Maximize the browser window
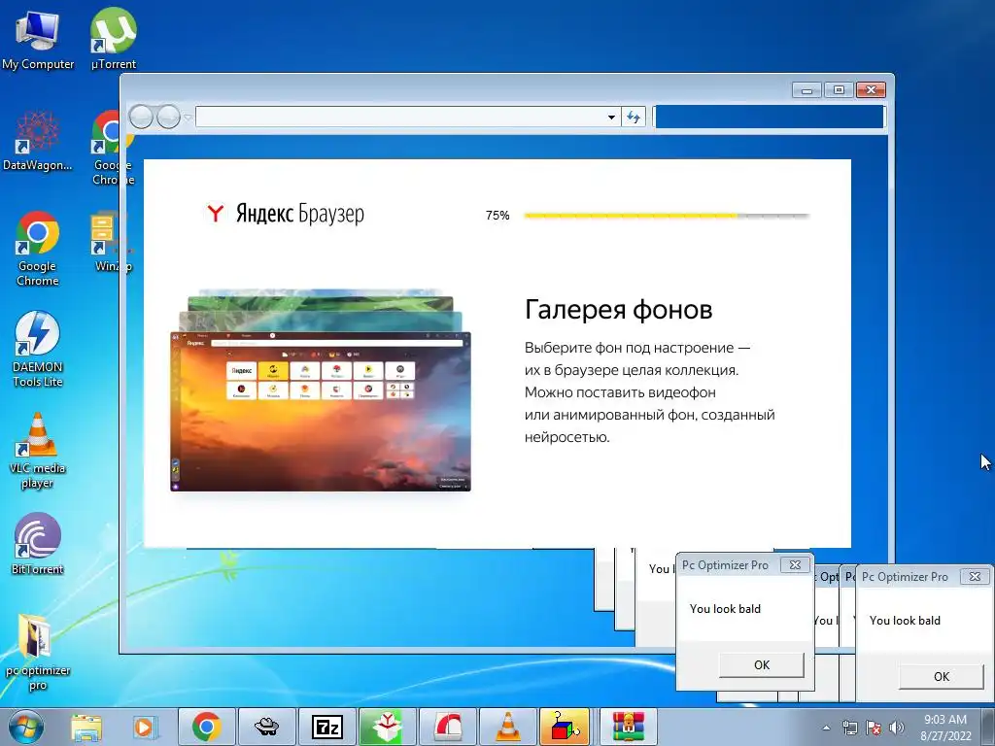The width and height of the screenshot is (995, 746). click(839, 90)
